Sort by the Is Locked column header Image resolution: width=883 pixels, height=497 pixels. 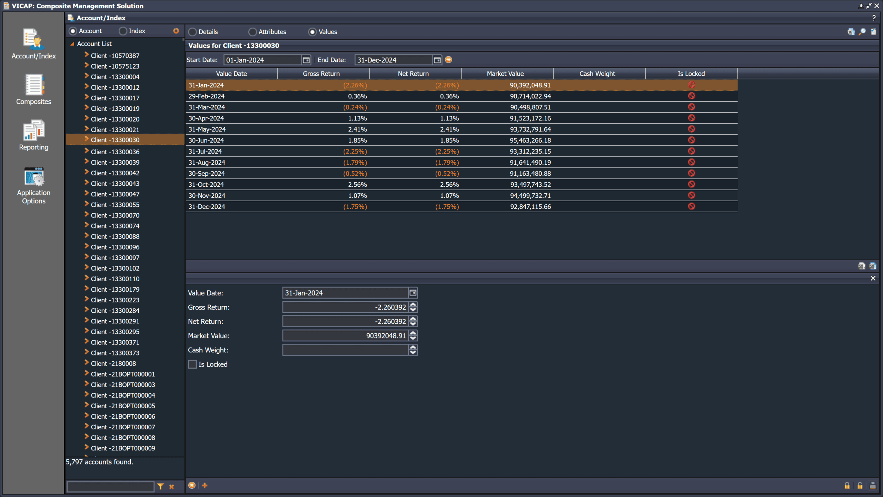click(x=691, y=74)
